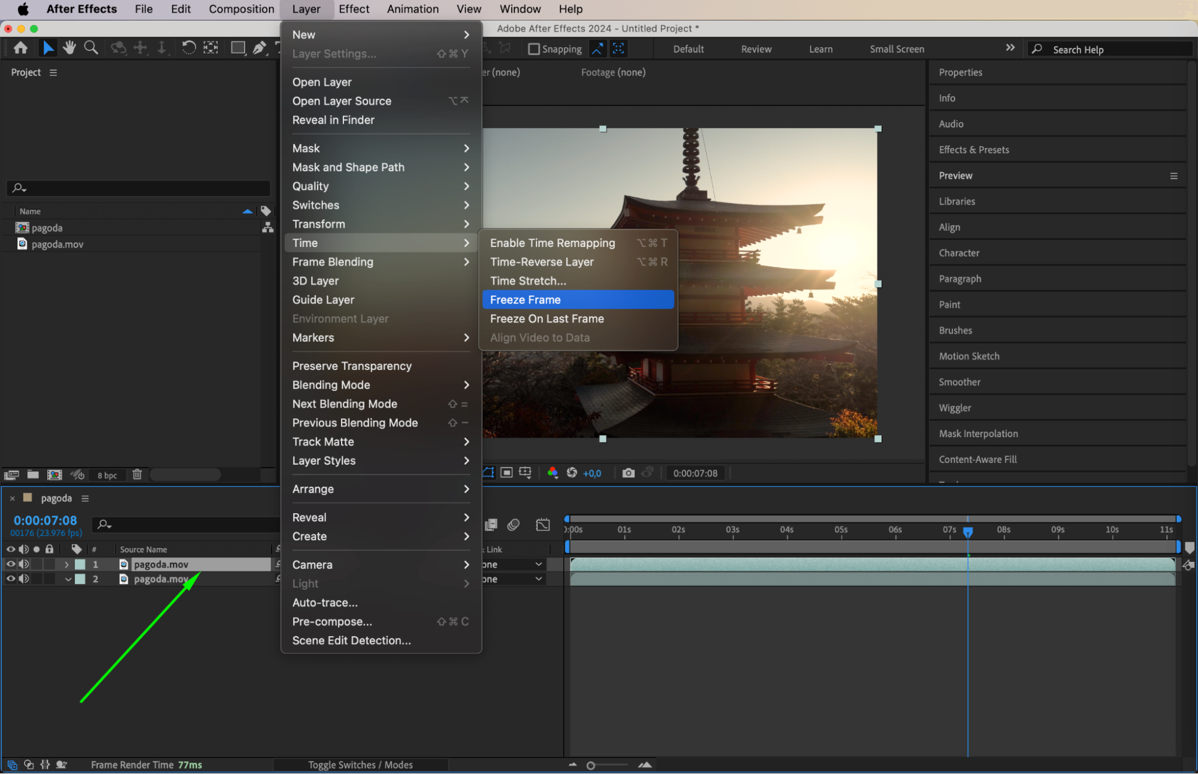This screenshot has height=774, width=1198.
Task: Select the Zoom magnifier tool
Action: coord(91,48)
